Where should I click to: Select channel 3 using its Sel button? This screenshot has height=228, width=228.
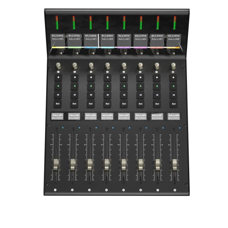tap(91, 104)
